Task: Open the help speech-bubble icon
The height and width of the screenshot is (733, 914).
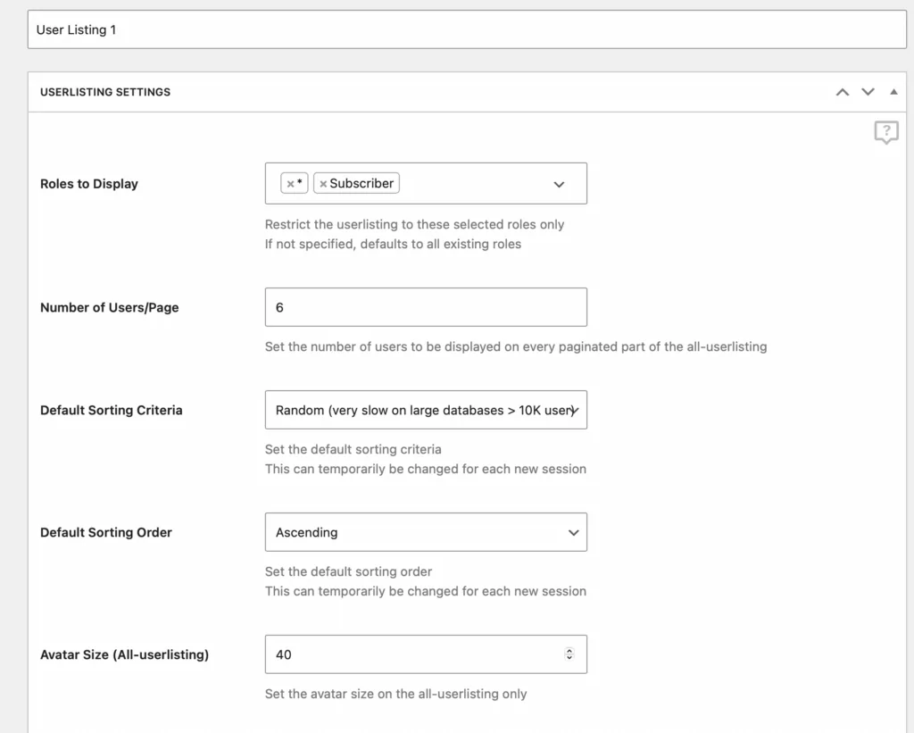Action: point(885,133)
